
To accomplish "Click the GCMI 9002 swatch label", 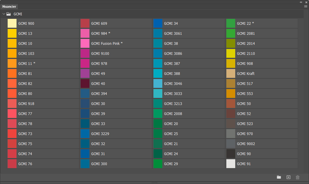I will coord(246,144).
